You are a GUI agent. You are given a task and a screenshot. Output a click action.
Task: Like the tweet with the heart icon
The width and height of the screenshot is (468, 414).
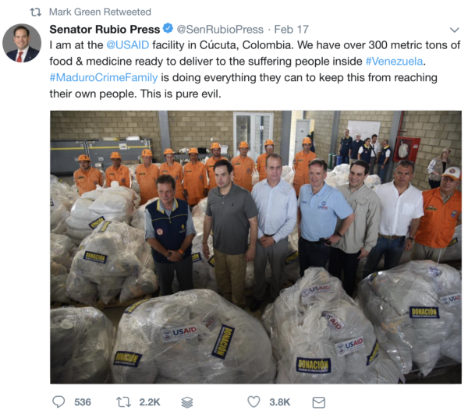253,402
